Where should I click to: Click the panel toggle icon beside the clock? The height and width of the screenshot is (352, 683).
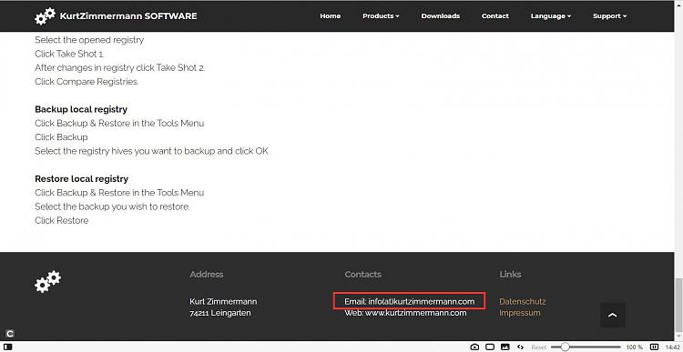click(654, 347)
